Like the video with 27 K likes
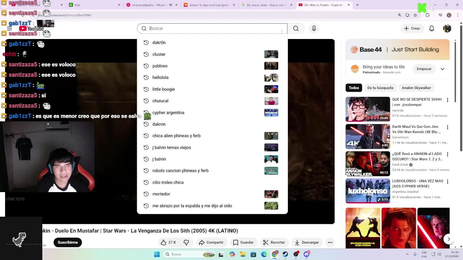Image resolution: width=463 pixels, height=260 pixels. click(x=168, y=242)
